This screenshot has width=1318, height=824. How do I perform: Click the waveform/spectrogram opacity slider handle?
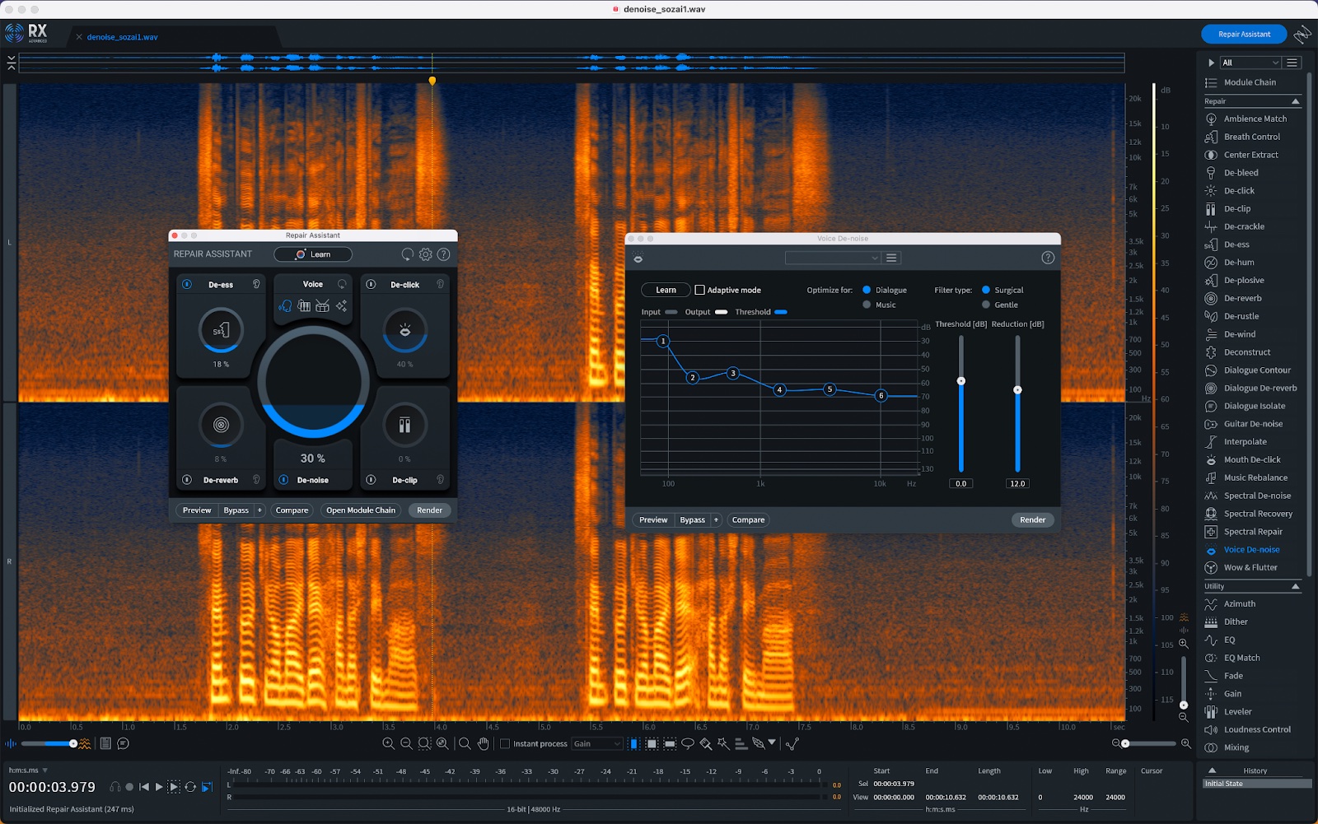click(73, 743)
